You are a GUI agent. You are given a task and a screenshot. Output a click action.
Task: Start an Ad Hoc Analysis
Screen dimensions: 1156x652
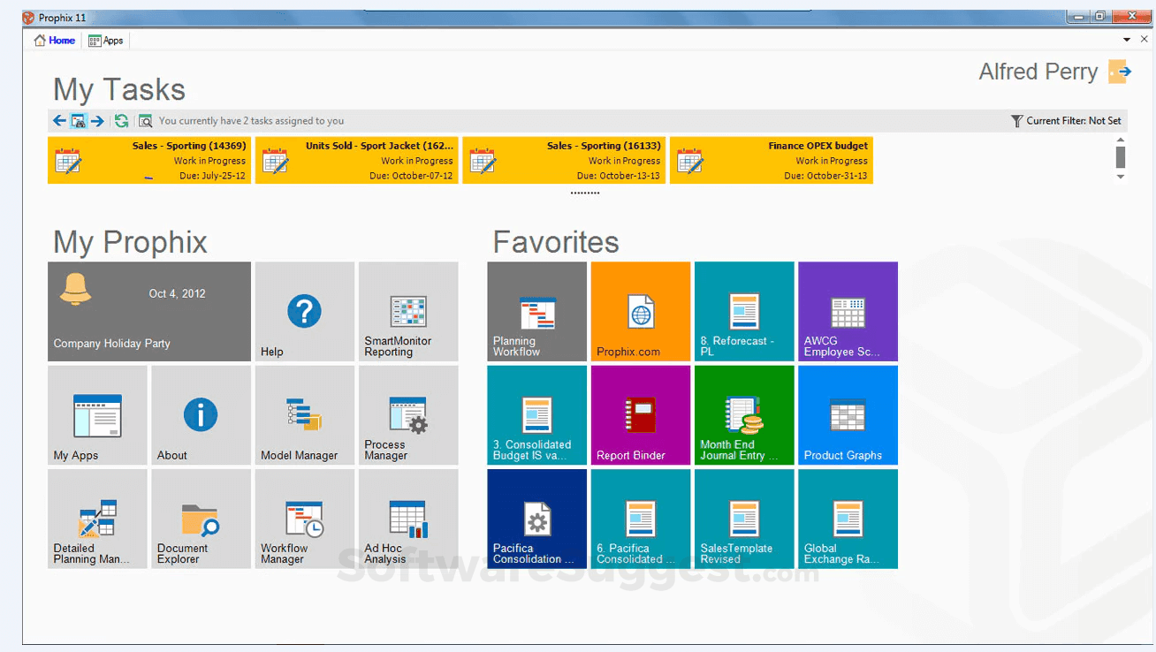[x=407, y=519]
